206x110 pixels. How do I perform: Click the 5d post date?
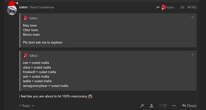[x=182, y=7]
